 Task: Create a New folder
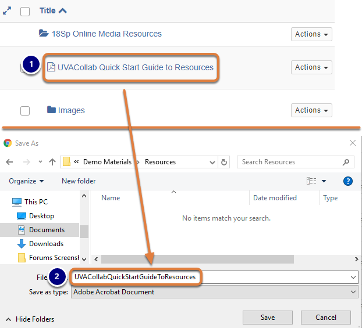pos(79,181)
